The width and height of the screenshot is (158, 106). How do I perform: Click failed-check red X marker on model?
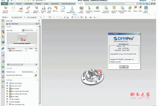tap(99, 72)
